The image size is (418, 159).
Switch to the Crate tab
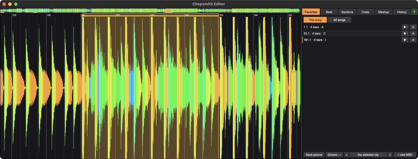point(365,12)
